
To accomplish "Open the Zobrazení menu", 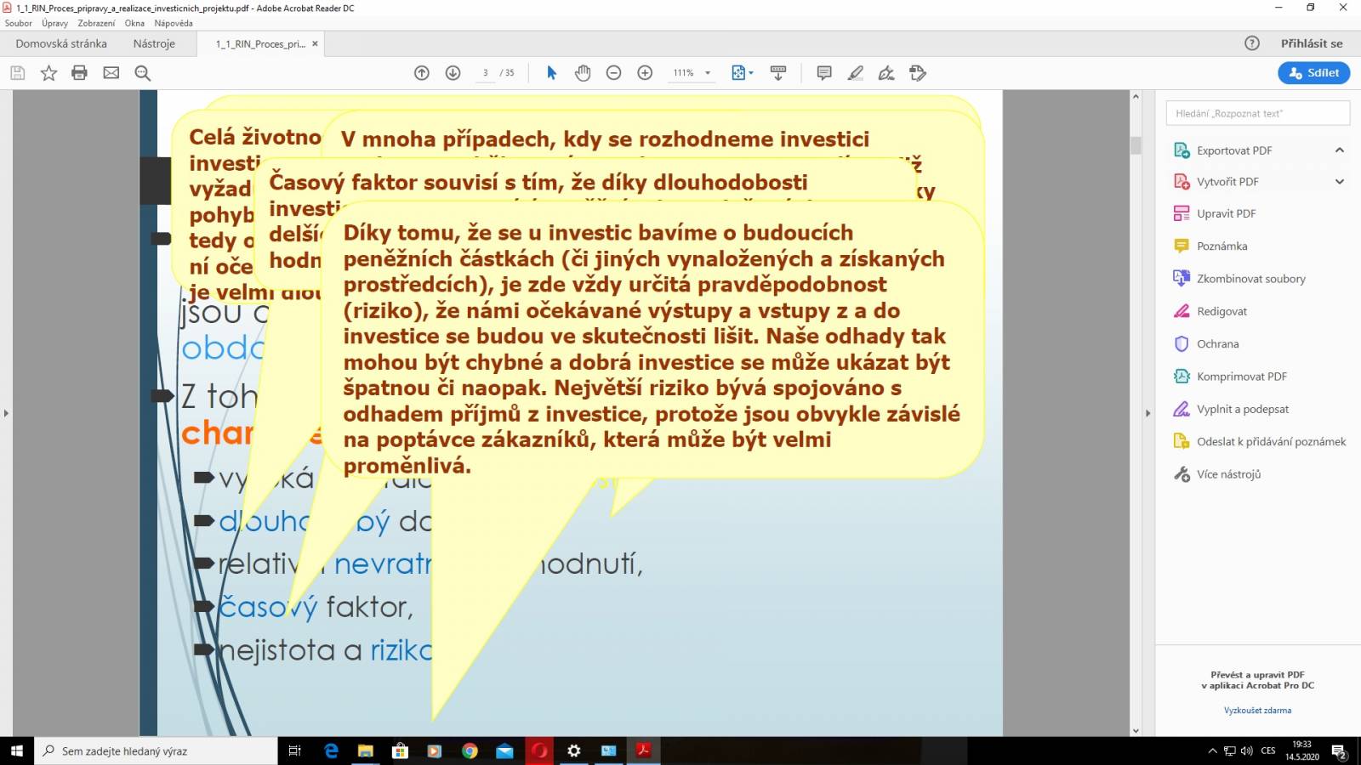I will click(96, 24).
